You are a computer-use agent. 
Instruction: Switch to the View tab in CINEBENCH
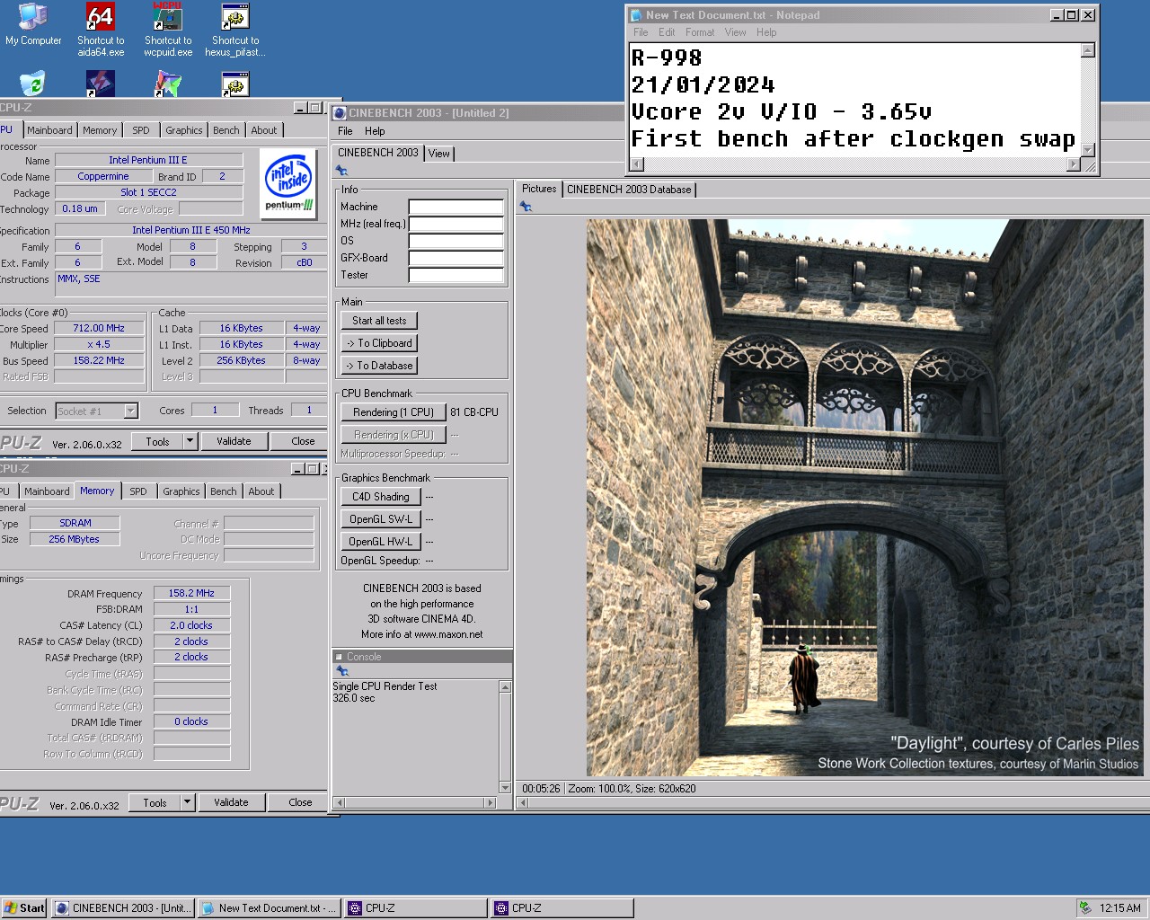(438, 154)
